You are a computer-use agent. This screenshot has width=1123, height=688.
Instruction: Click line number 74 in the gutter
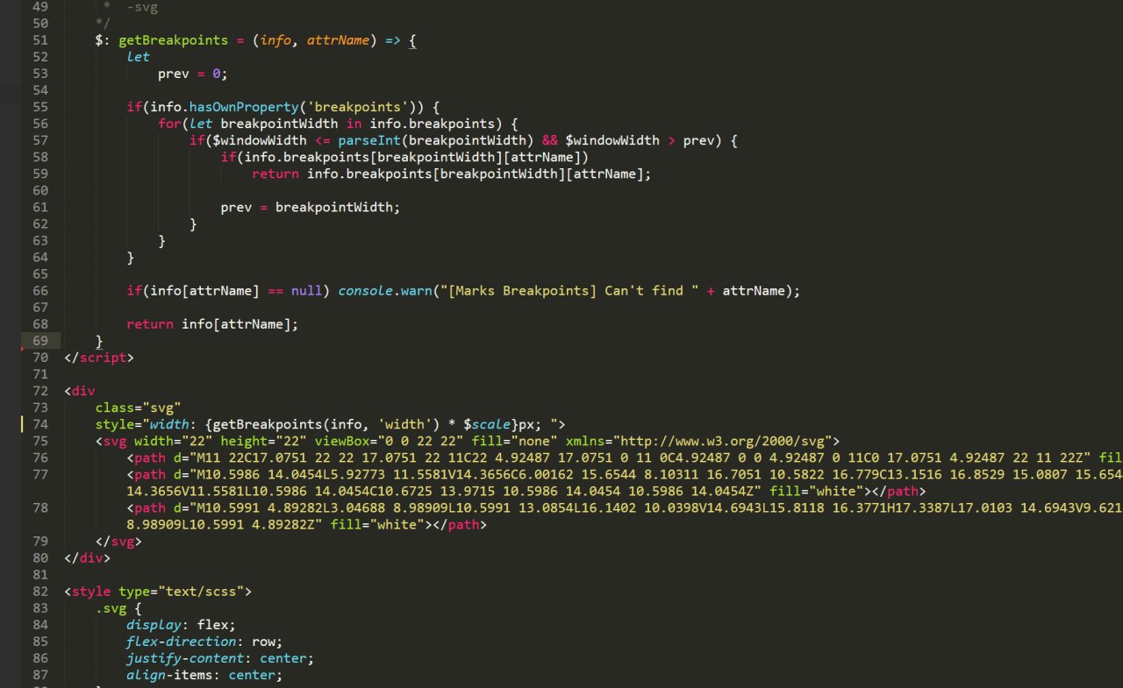(x=40, y=424)
